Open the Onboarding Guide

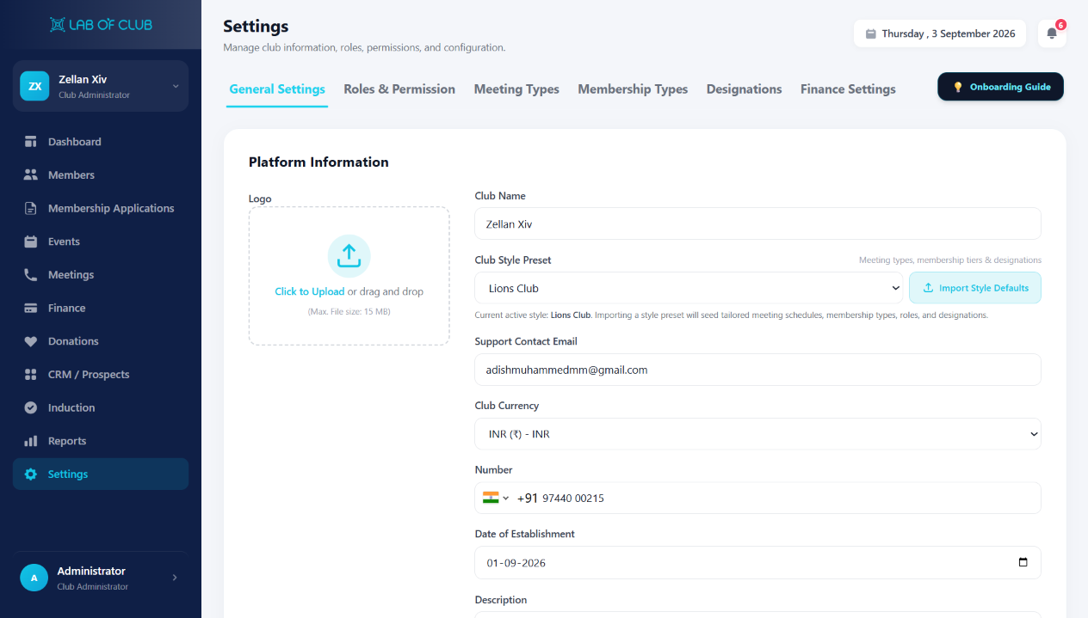[x=1000, y=87]
